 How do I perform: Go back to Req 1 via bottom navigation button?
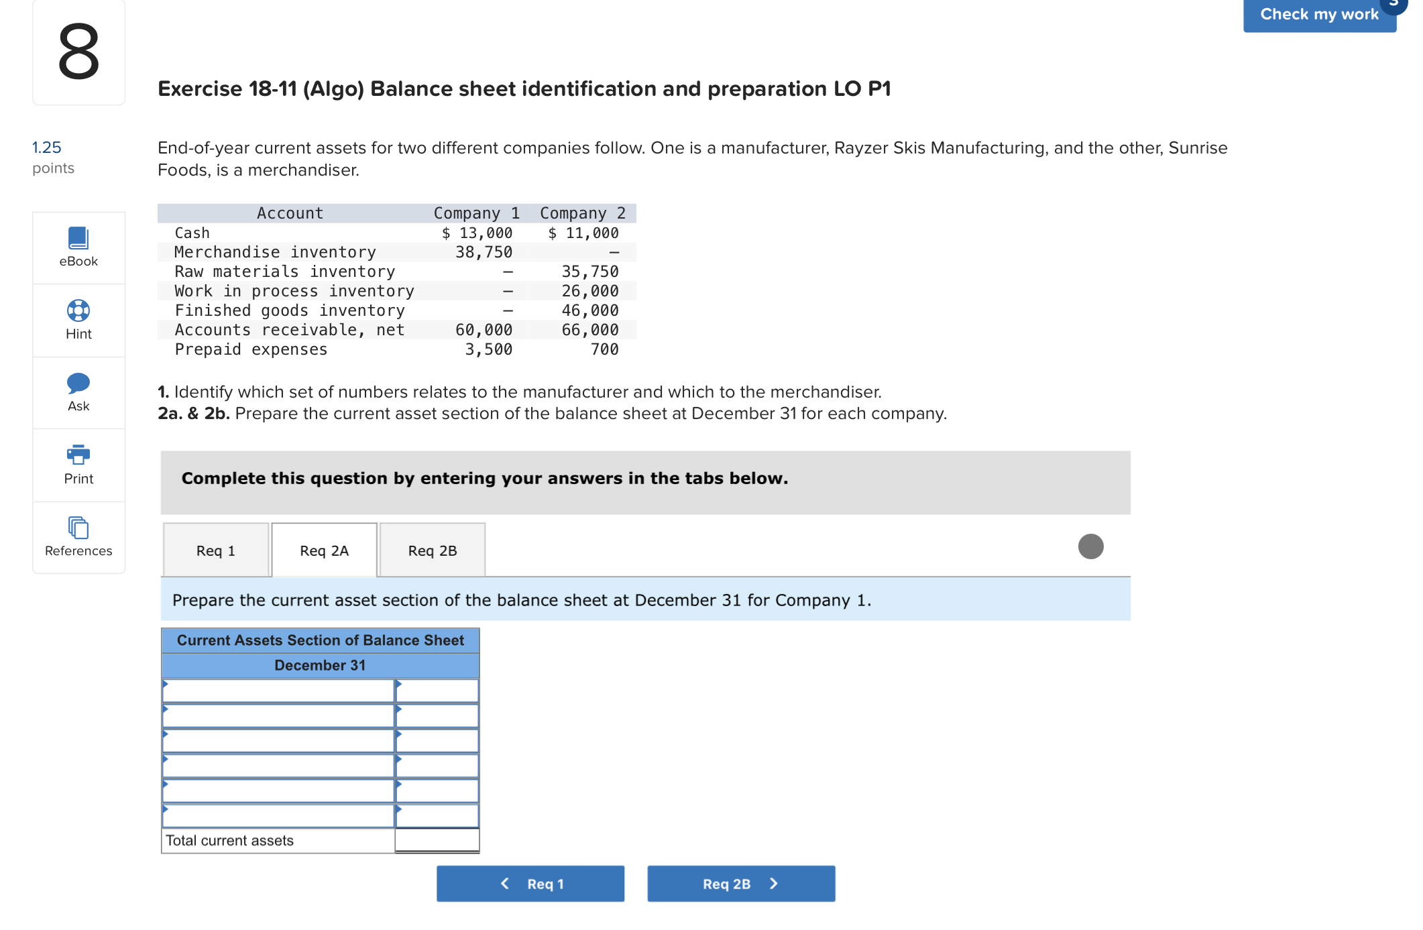(530, 883)
